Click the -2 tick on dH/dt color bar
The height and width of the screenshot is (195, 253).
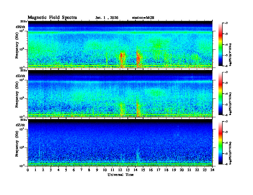pyautogui.click(x=226, y=23)
